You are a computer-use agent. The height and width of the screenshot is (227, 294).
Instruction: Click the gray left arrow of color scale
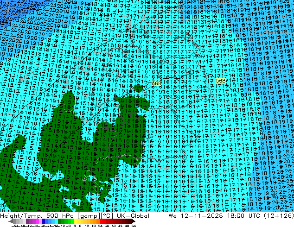(11, 221)
